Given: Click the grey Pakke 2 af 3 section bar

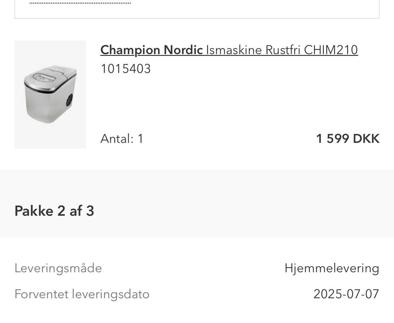Looking at the screenshot, I should (246, 204).
